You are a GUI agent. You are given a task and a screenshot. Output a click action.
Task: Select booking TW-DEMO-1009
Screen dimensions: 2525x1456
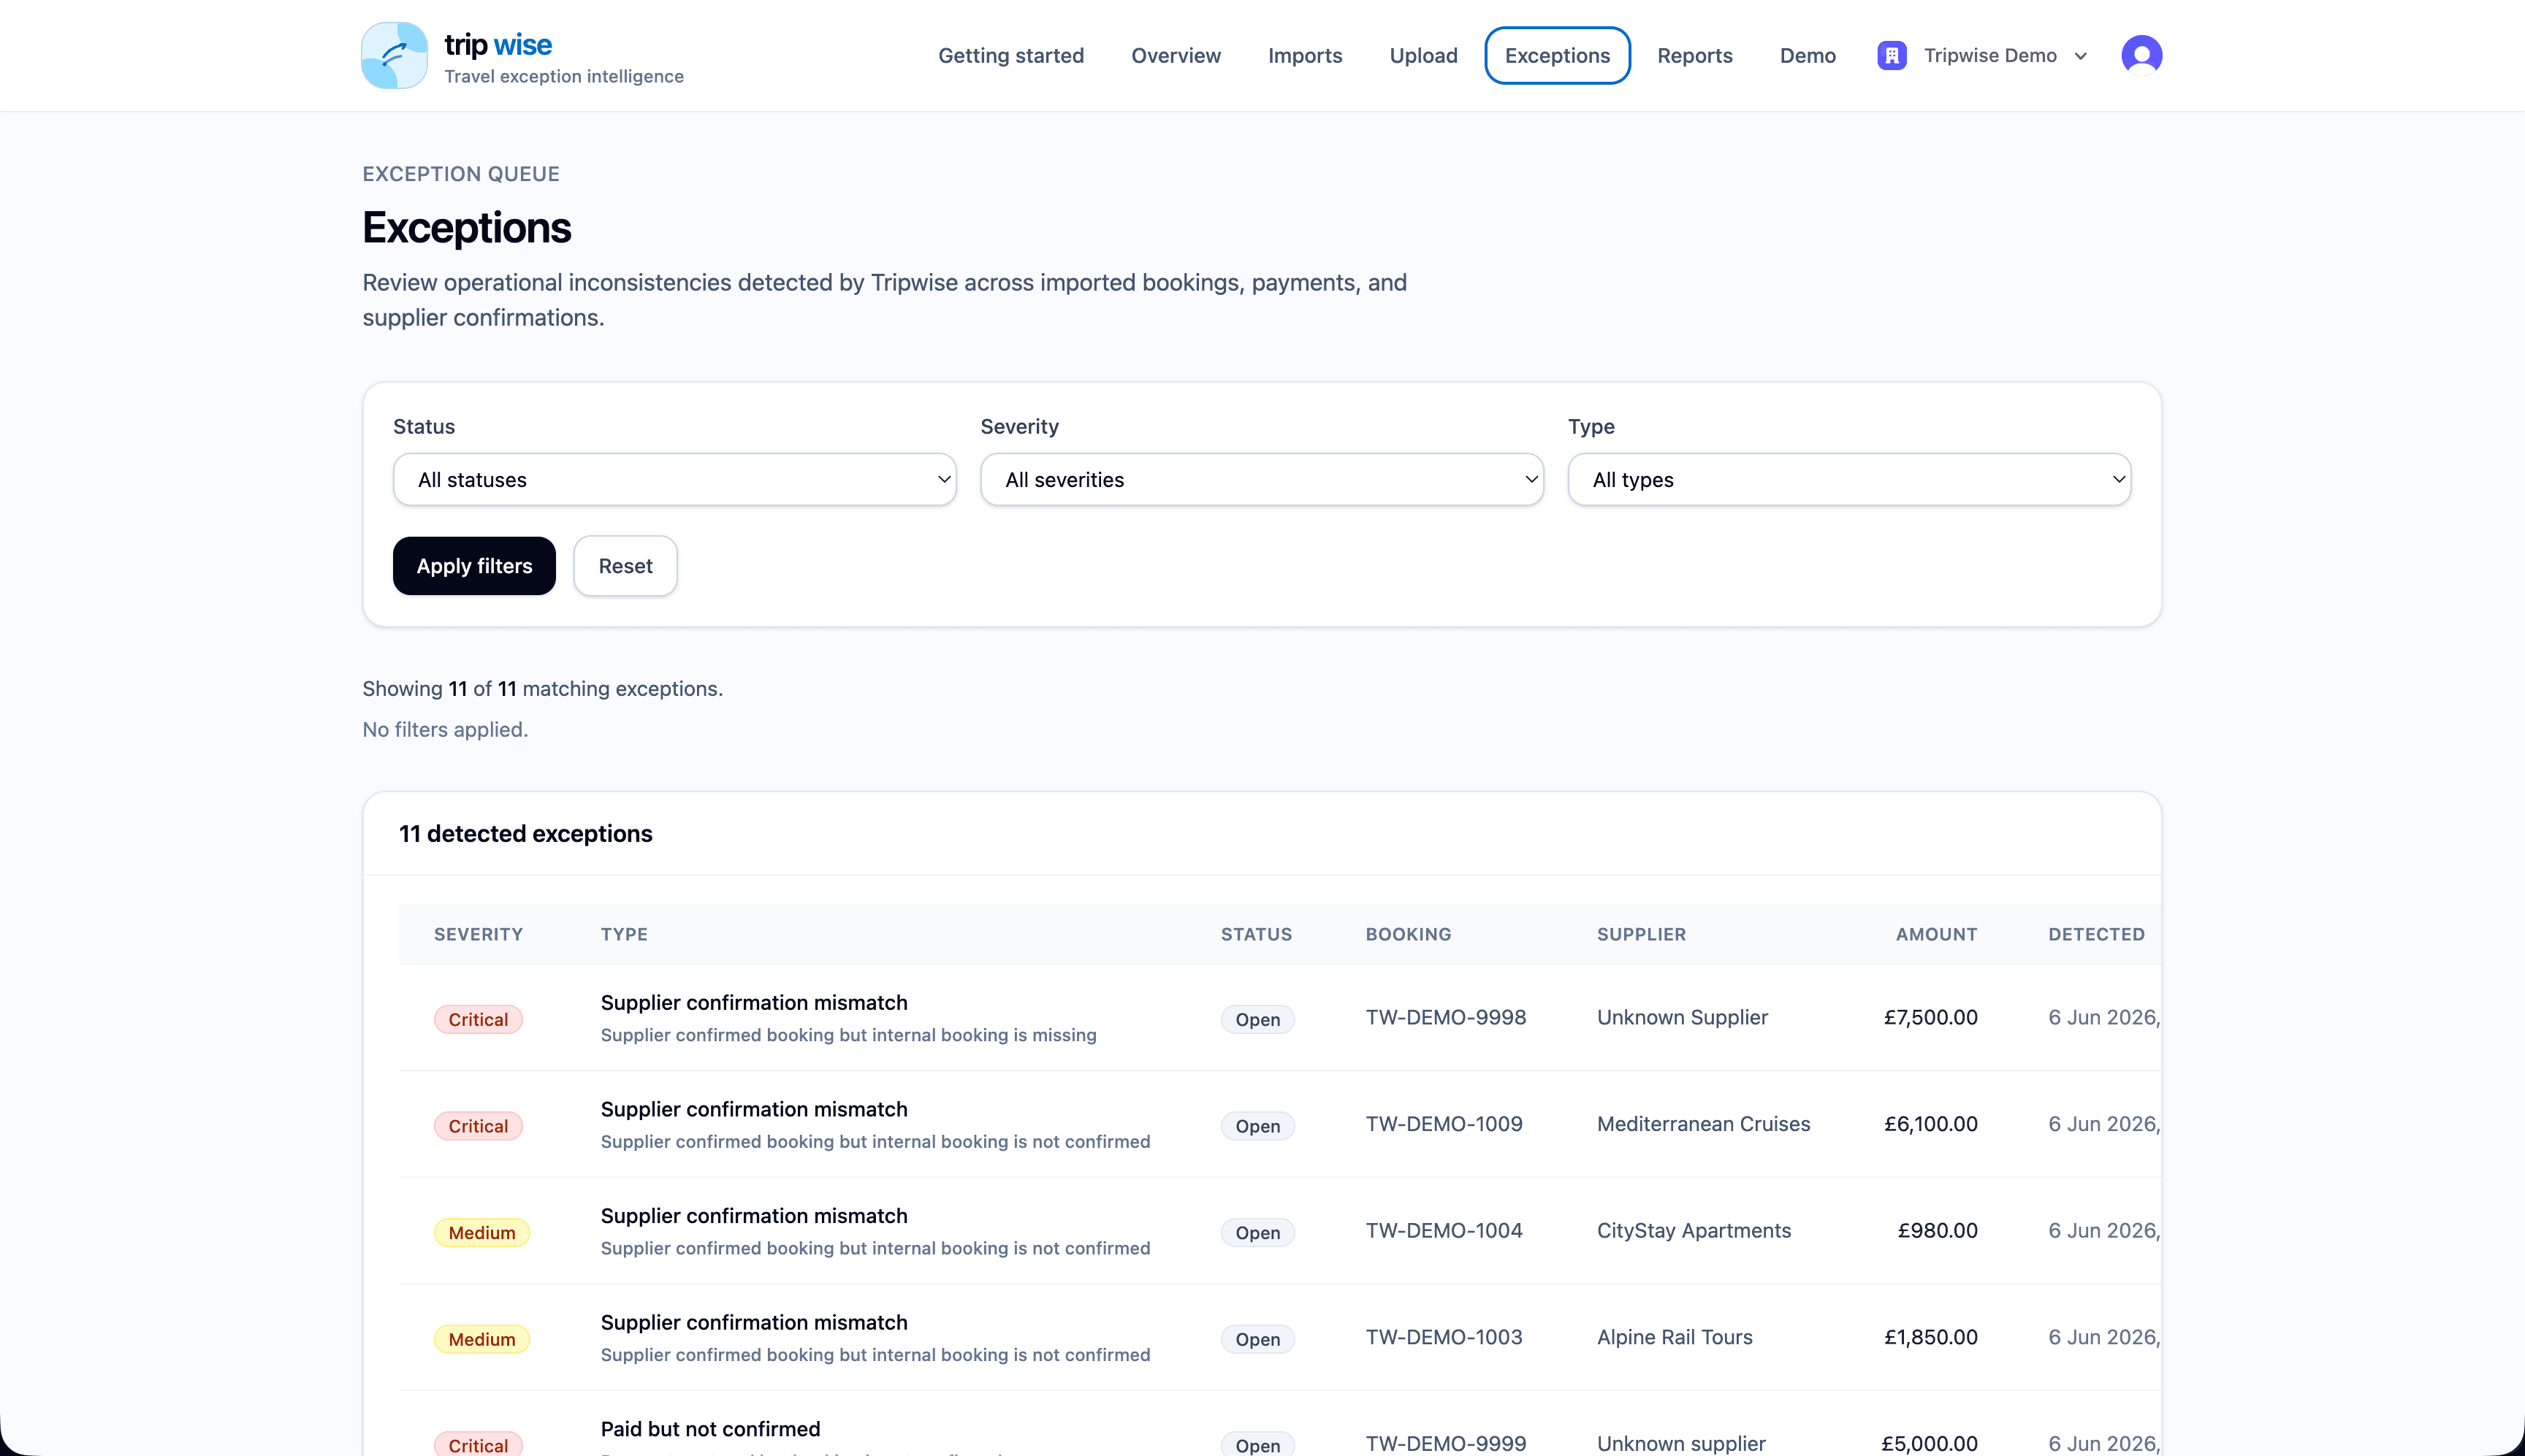pyautogui.click(x=1444, y=1124)
